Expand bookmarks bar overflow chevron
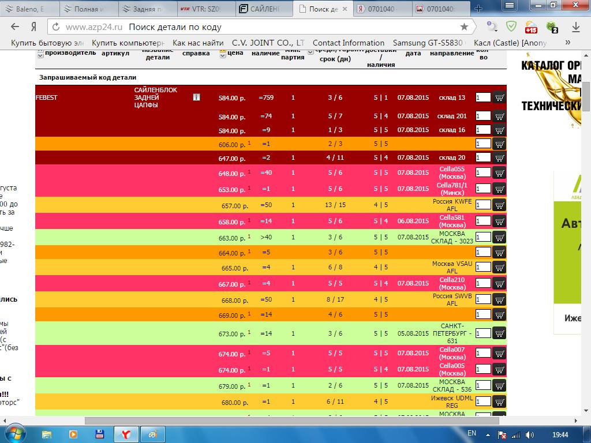Viewport: 591px width, 443px height. pos(568,43)
